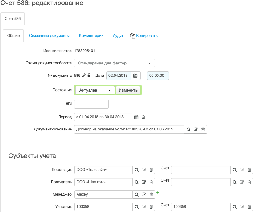Click the Поставщик field ООО «Телелайн»
This screenshot has width=254, height=212.
pos(103,170)
